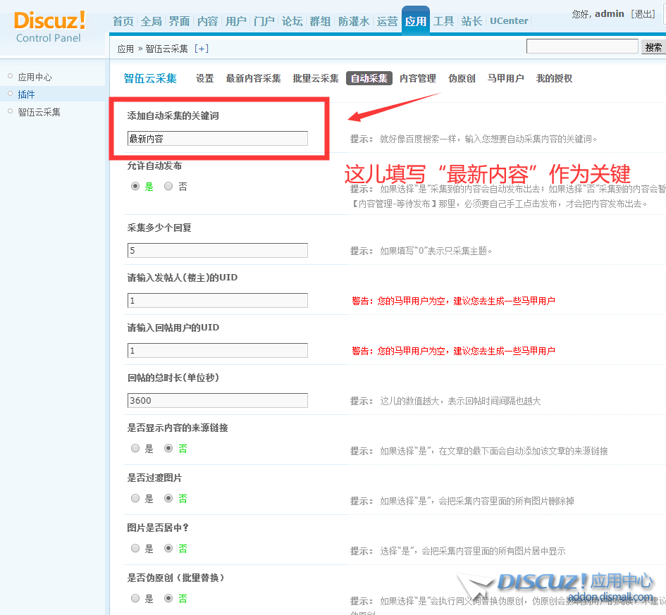Switch to the 自动采集 tab
666x615 pixels.
tap(369, 78)
